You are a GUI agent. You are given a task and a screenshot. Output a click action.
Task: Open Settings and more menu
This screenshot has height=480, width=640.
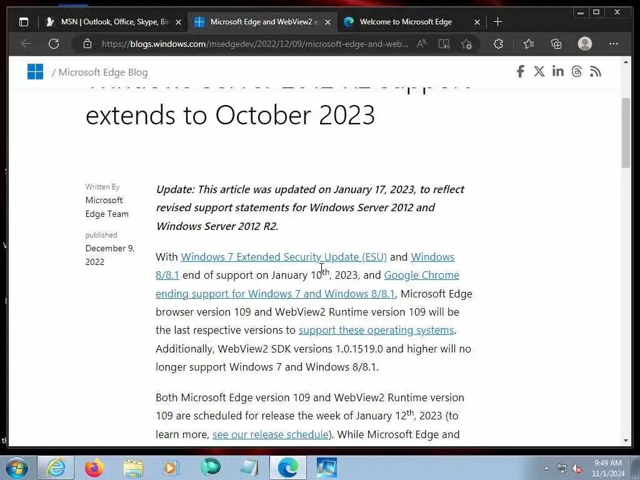tap(614, 44)
